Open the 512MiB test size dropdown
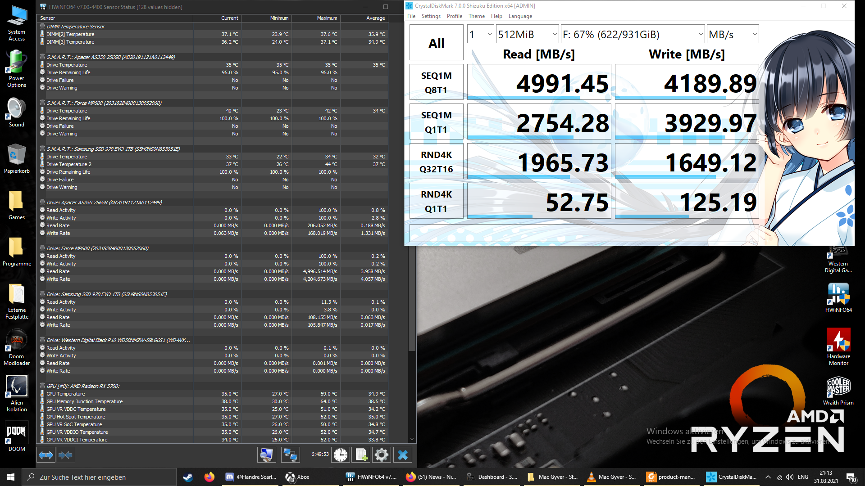865x486 pixels. click(x=527, y=34)
